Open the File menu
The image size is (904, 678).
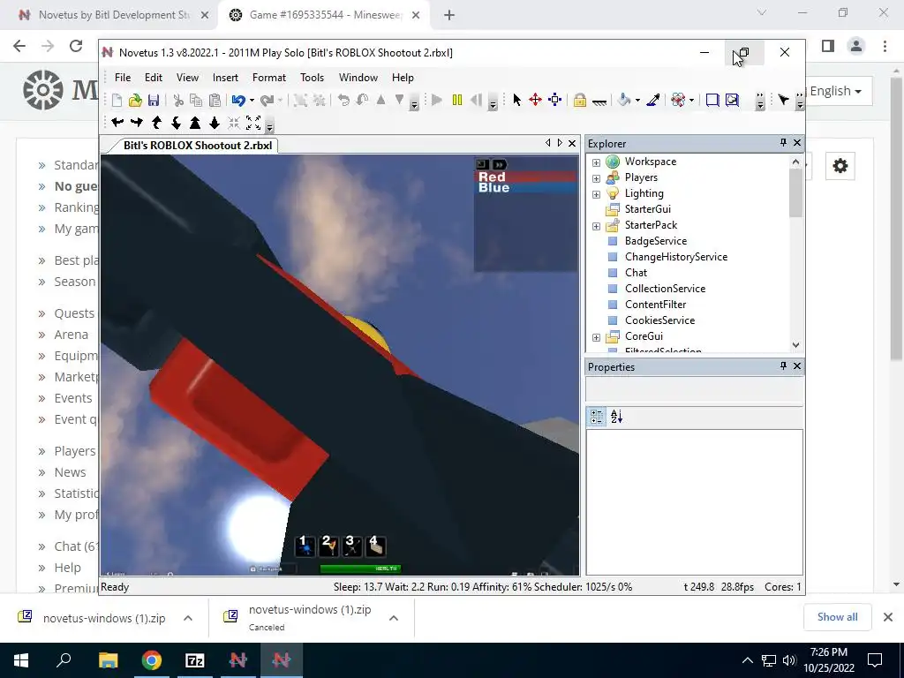pyautogui.click(x=122, y=78)
